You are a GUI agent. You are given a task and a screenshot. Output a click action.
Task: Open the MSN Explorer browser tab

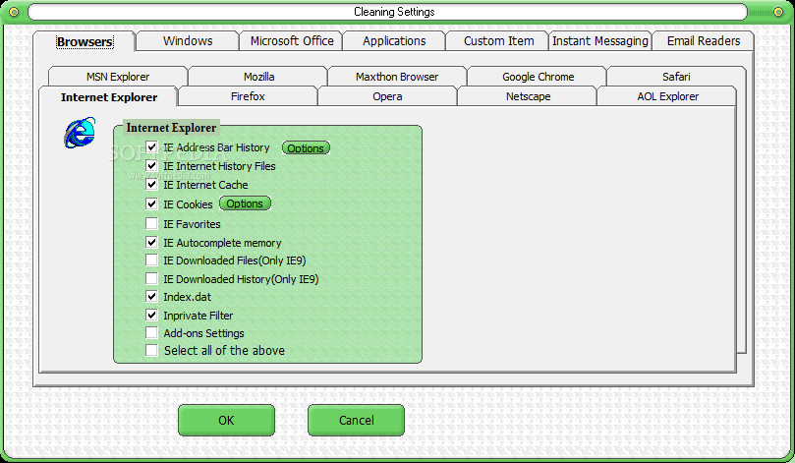coord(118,77)
